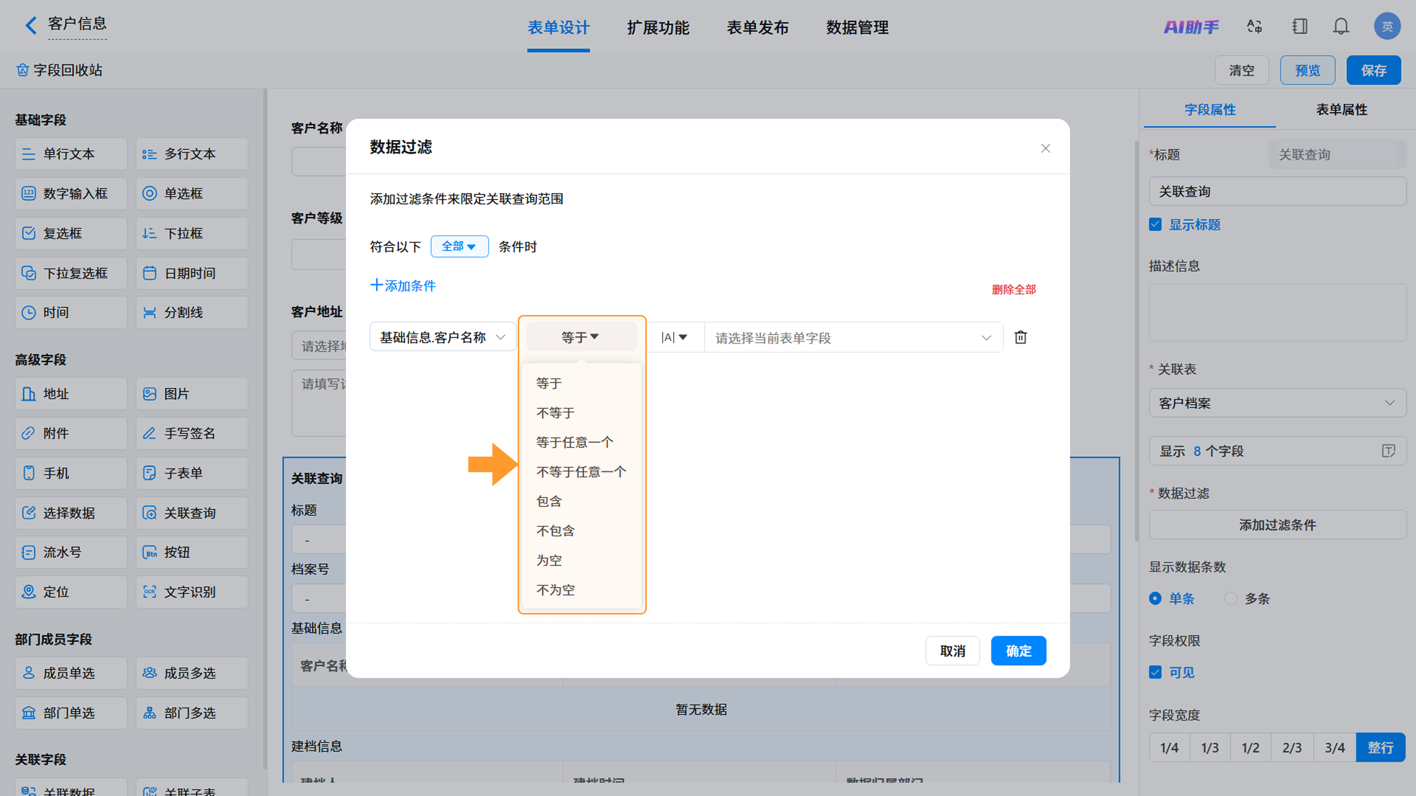Viewport: 1416px width, 796px height.
Task: Choose 不为空 from operator list
Action: pyautogui.click(x=582, y=590)
